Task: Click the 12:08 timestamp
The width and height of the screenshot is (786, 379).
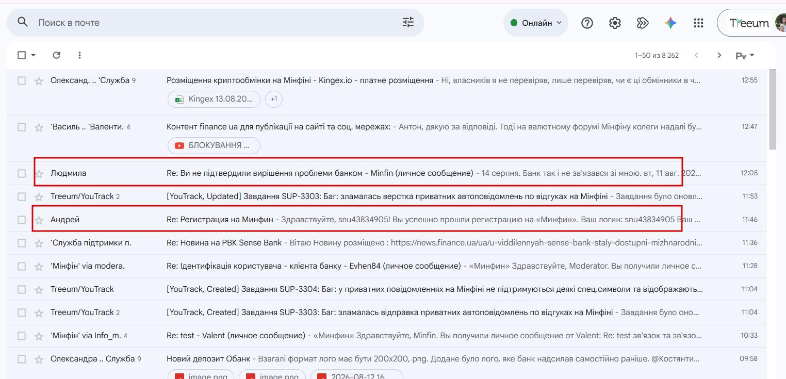Action: [x=749, y=173]
